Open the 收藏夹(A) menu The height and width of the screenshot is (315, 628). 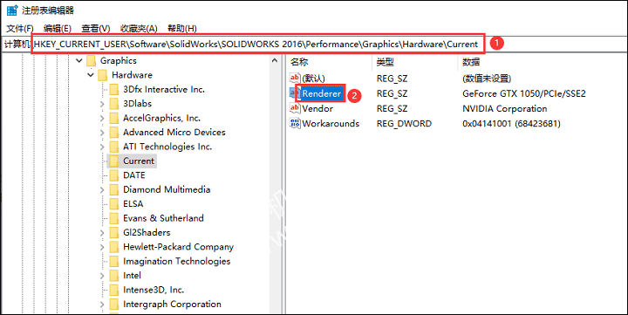[139, 29]
